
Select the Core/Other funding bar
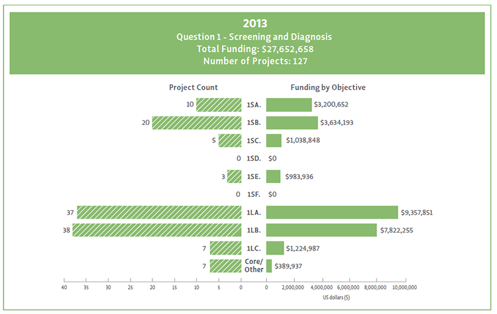(x=269, y=266)
